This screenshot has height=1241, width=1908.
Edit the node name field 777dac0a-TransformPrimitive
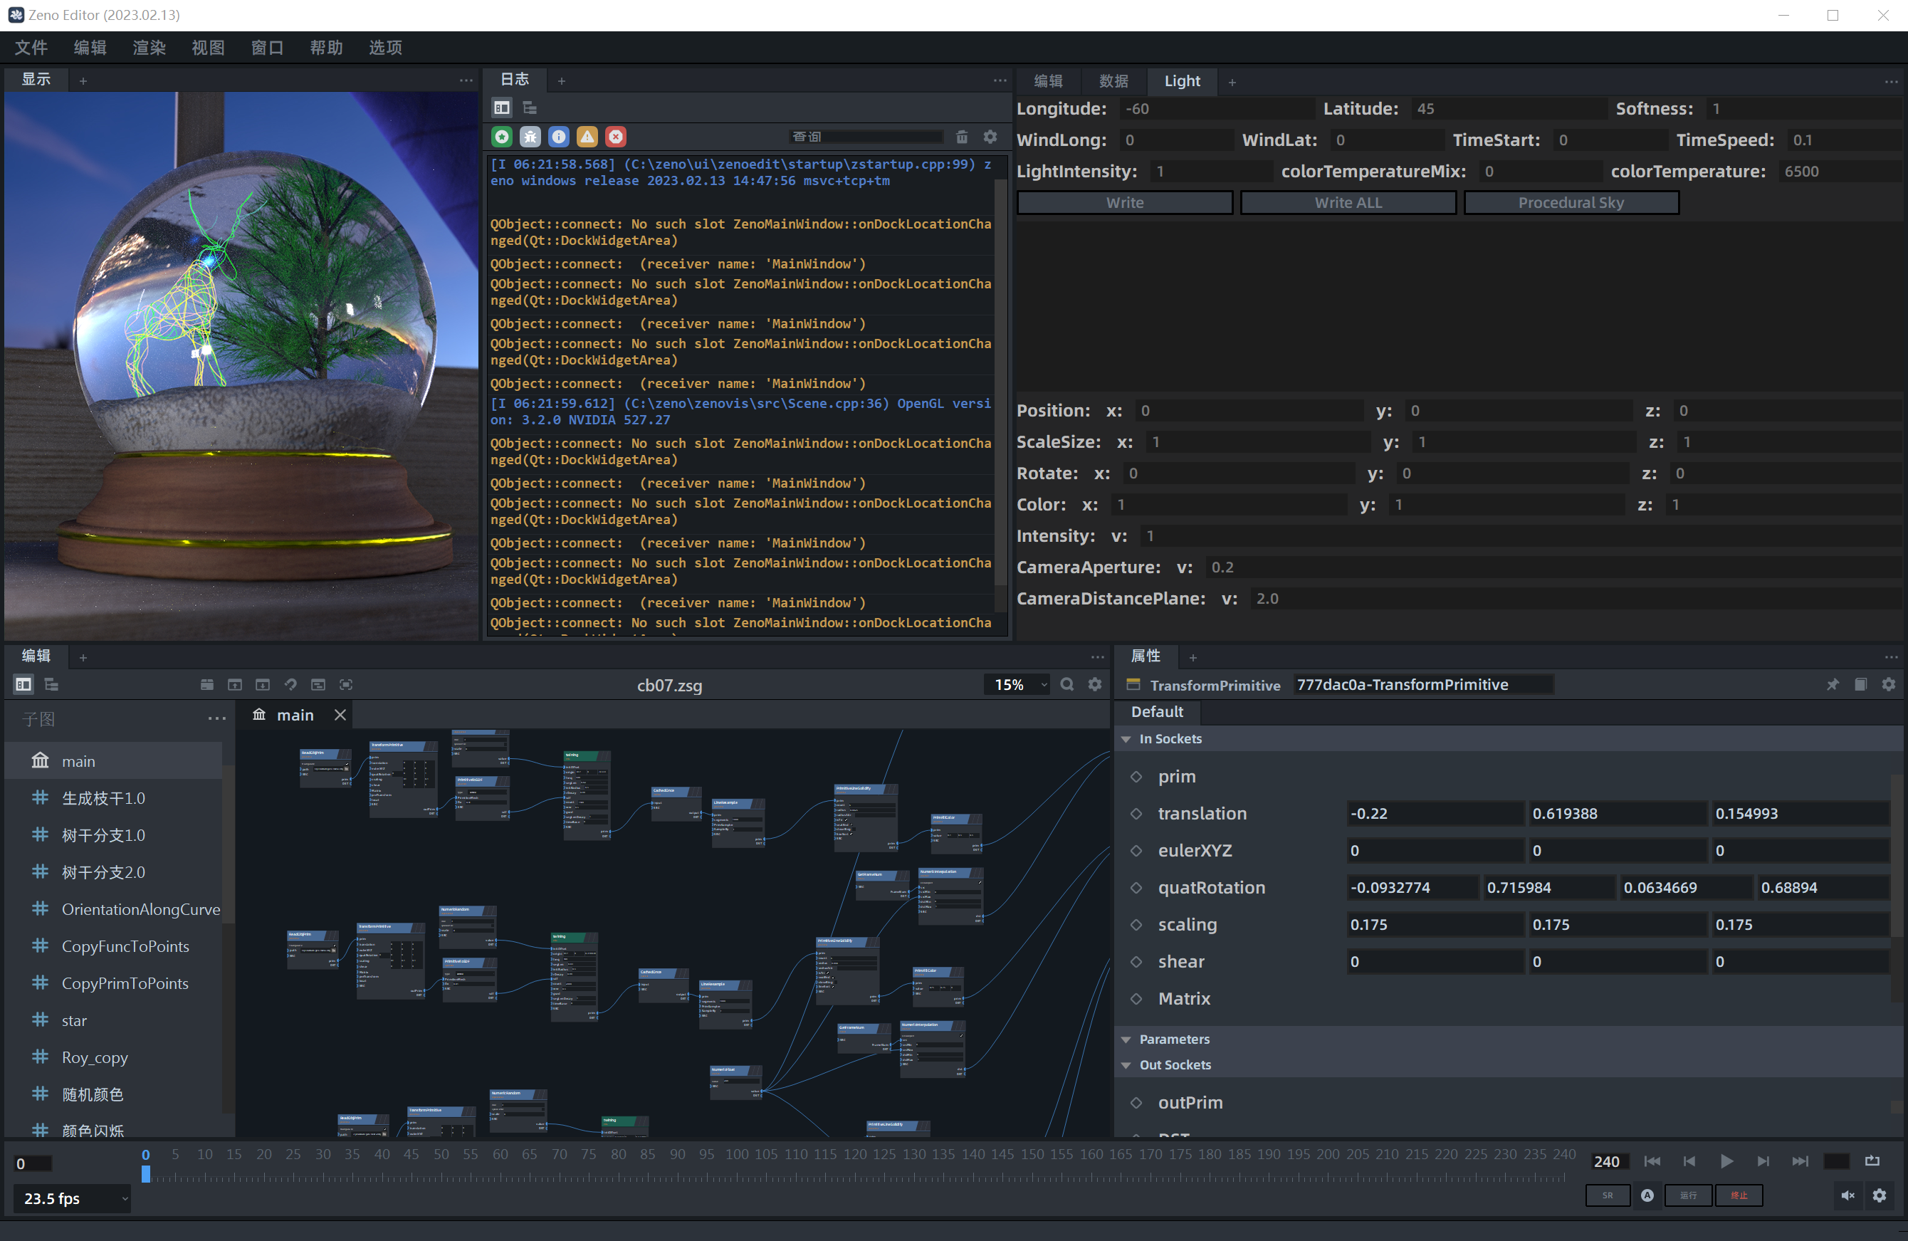click(1423, 684)
